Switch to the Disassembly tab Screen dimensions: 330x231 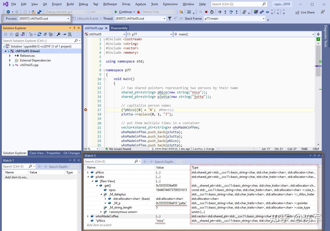click(119, 28)
